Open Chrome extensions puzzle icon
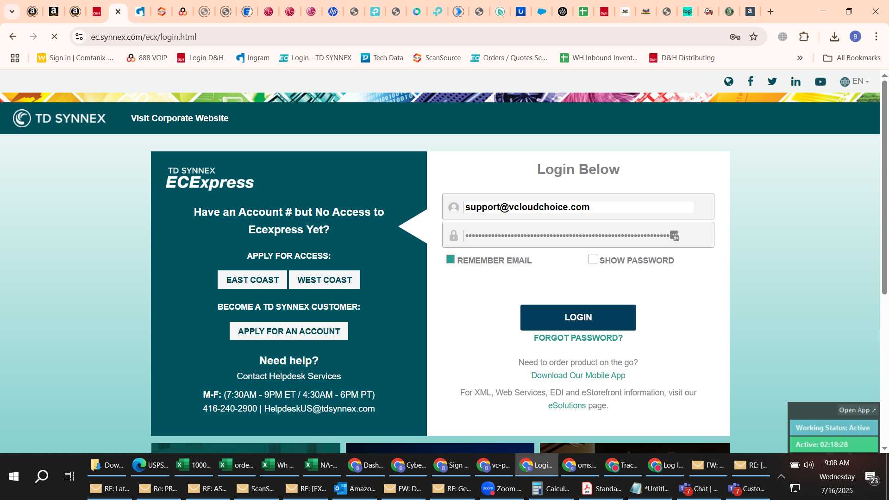The height and width of the screenshot is (500, 889). coord(804,37)
